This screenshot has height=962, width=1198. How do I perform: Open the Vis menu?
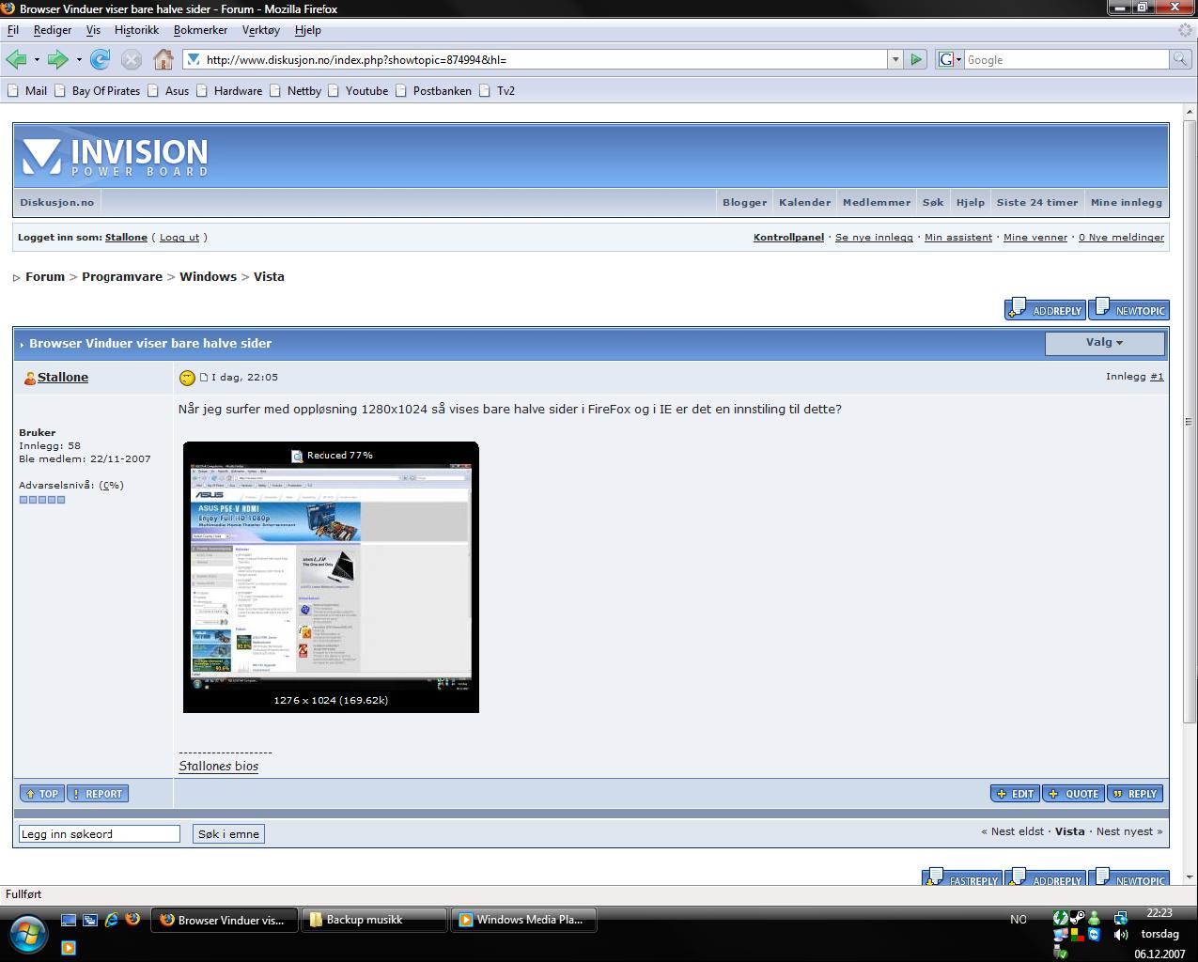pyautogui.click(x=93, y=30)
